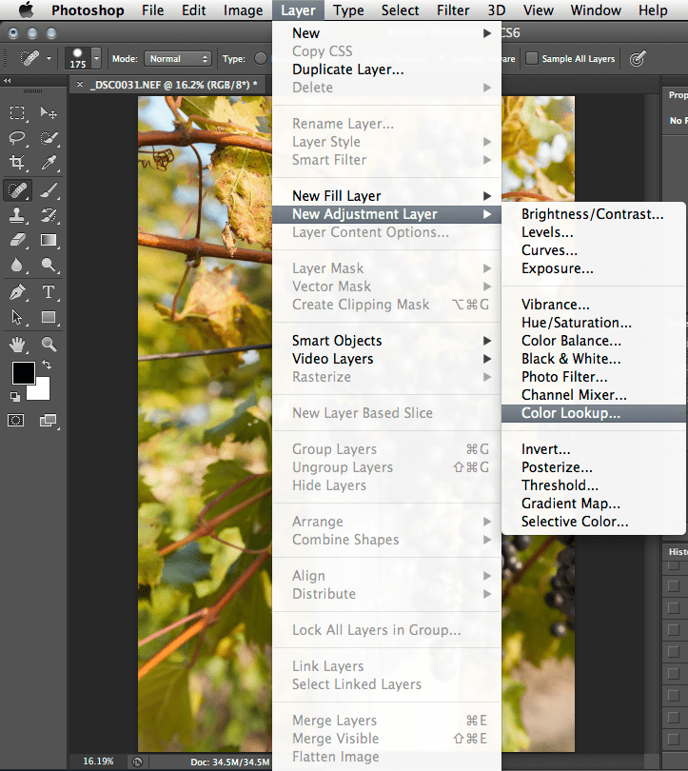
Task: Select the Horizontal Type tool
Action: click(49, 292)
